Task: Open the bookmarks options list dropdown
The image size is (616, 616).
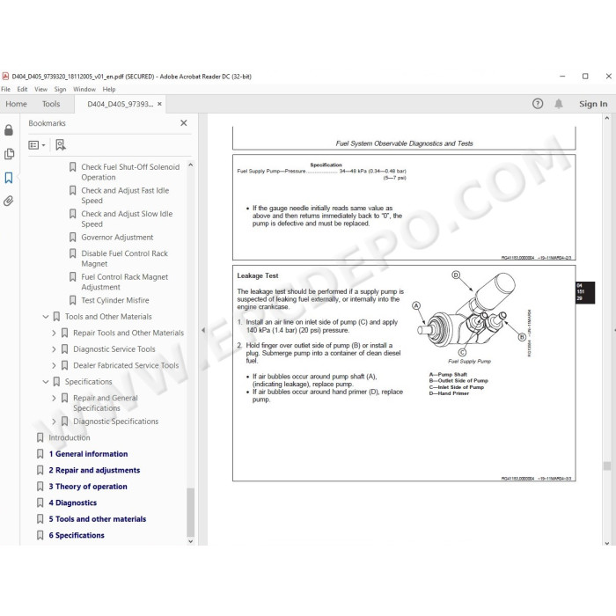Action: [37, 145]
